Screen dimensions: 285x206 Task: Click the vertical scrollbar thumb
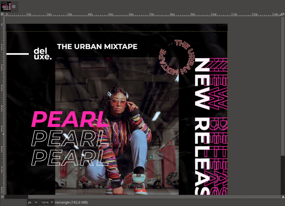coord(283,86)
